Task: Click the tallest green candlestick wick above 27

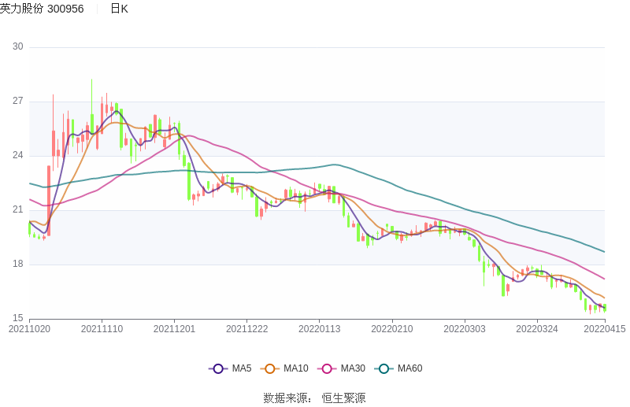Action: (91, 91)
